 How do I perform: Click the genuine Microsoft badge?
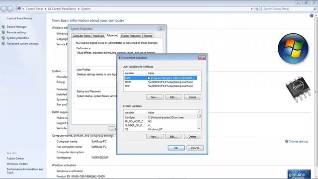(299, 174)
